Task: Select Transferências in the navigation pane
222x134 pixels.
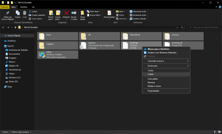Action: point(15,70)
